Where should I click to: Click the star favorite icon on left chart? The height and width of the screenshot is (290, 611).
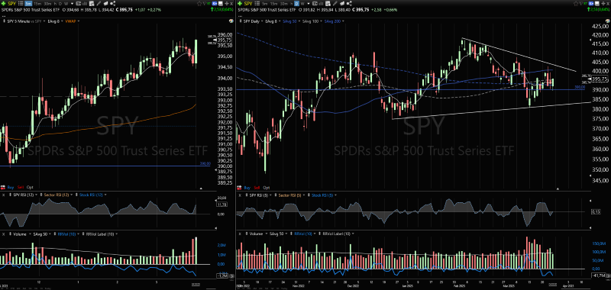(199, 4)
